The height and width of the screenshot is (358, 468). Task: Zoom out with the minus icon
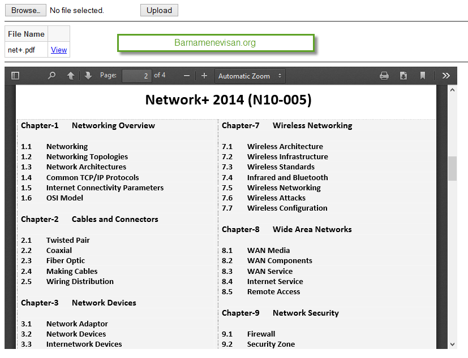[187, 76]
